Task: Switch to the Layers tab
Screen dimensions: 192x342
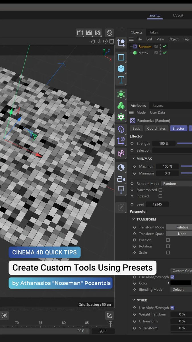Action: [158, 105]
